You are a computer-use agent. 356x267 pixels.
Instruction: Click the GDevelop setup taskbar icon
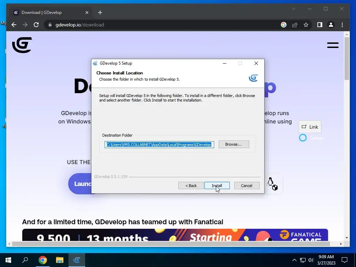pyautogui.click(x=77, y=260)
